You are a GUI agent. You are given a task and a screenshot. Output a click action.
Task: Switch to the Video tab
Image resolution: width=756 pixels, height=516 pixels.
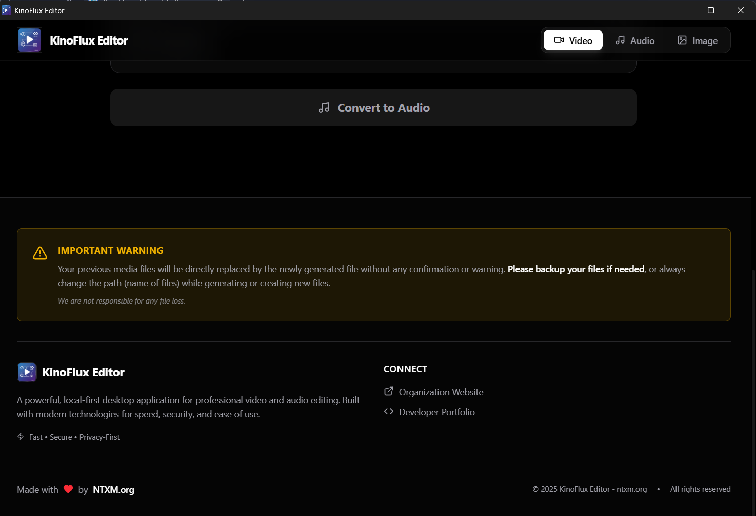coord(573,40)
